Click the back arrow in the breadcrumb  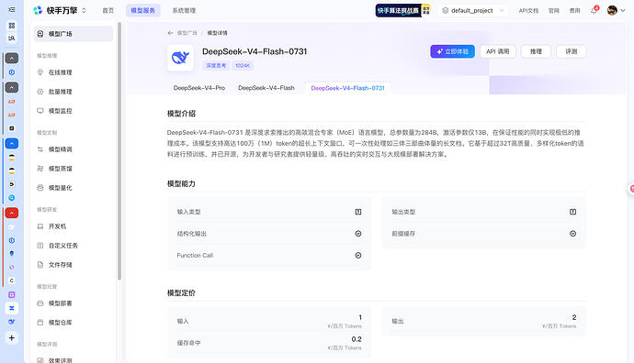170,33
